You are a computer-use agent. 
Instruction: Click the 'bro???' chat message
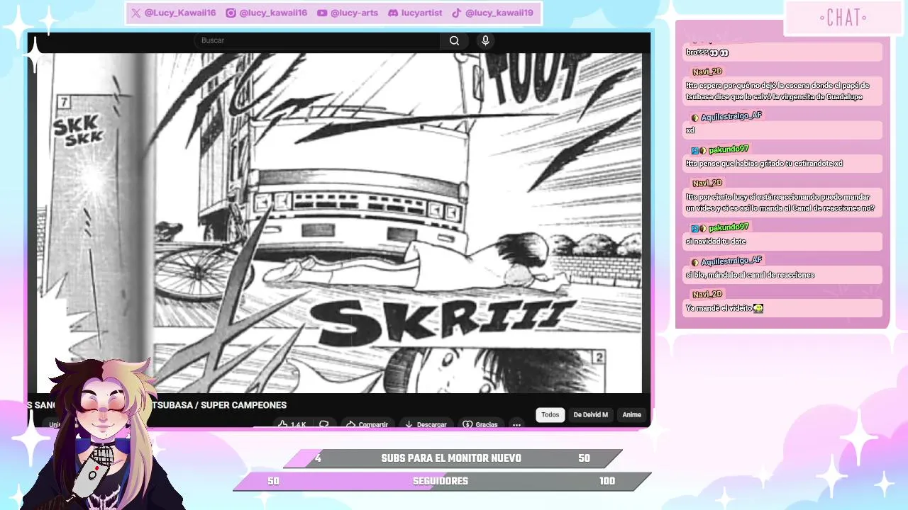[x=782, y=52]
